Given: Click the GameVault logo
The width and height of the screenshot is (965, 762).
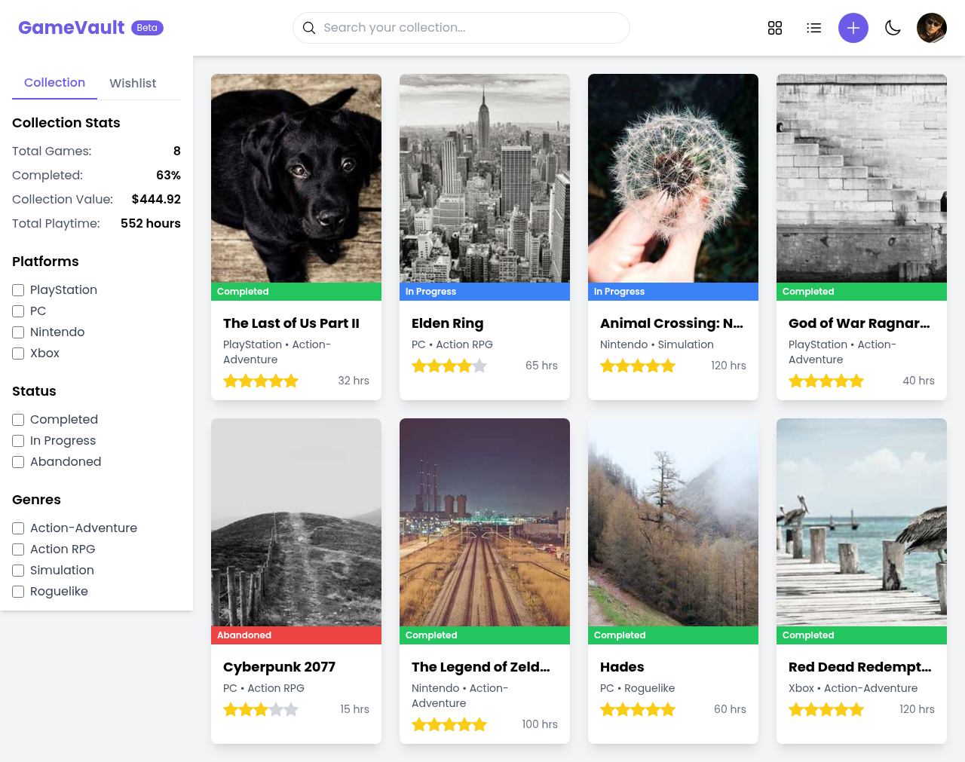Looking at the screenshot, I should click(x=71, y=26).
